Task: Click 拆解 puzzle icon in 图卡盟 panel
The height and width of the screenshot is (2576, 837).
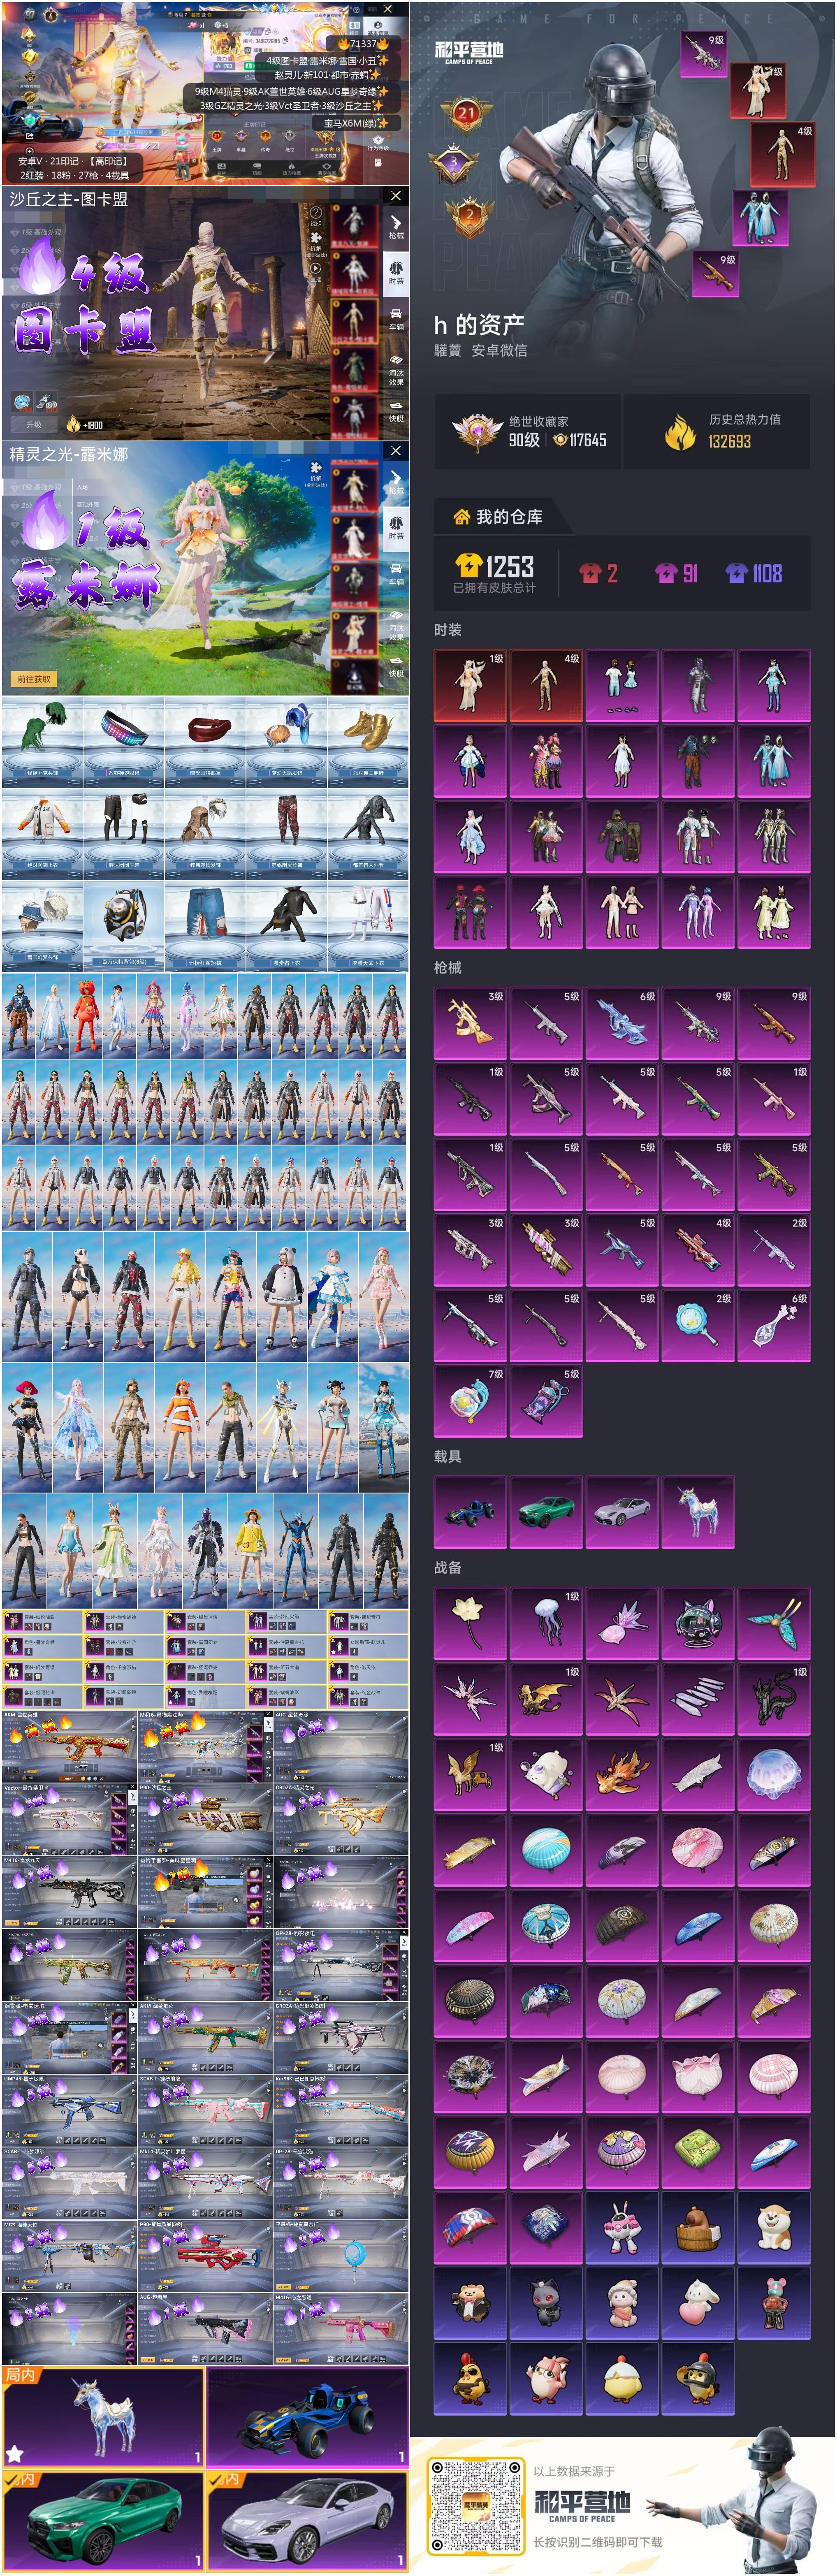Action: [316, 239]
